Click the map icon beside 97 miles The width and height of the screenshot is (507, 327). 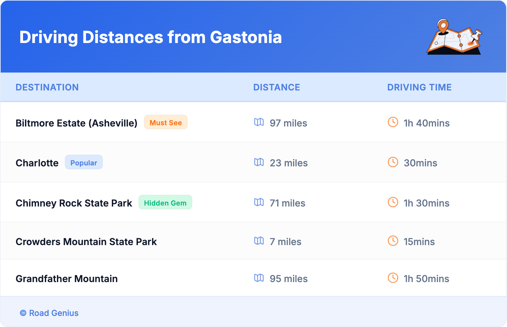click(x=259, y=122)
